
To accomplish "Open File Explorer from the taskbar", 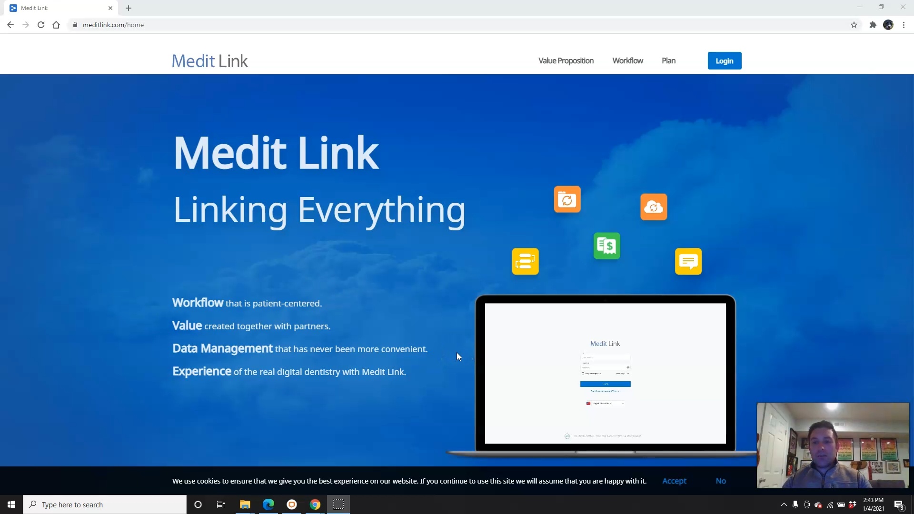I will [245, 504].
